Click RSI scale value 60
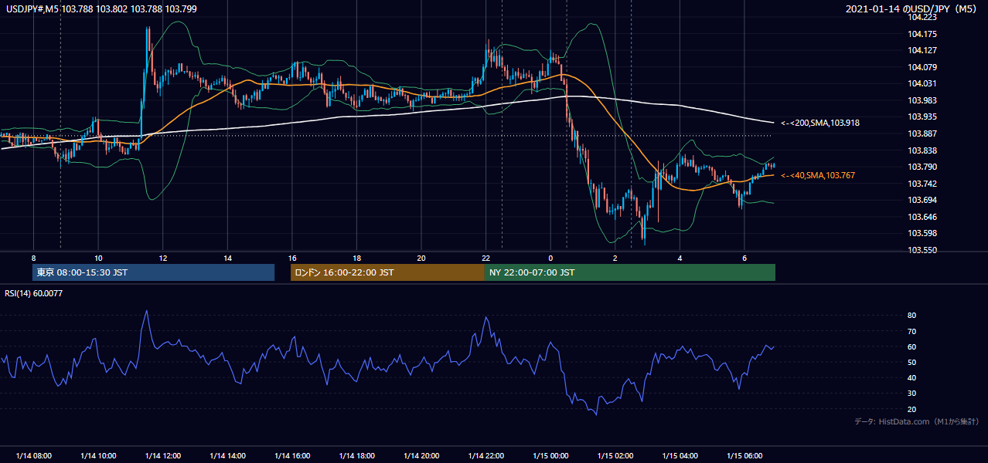Screen dimensions: 988x463 (x=912, y=346)
